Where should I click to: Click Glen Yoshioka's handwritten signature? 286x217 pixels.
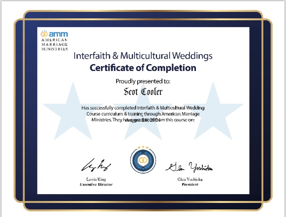[189, 167]
